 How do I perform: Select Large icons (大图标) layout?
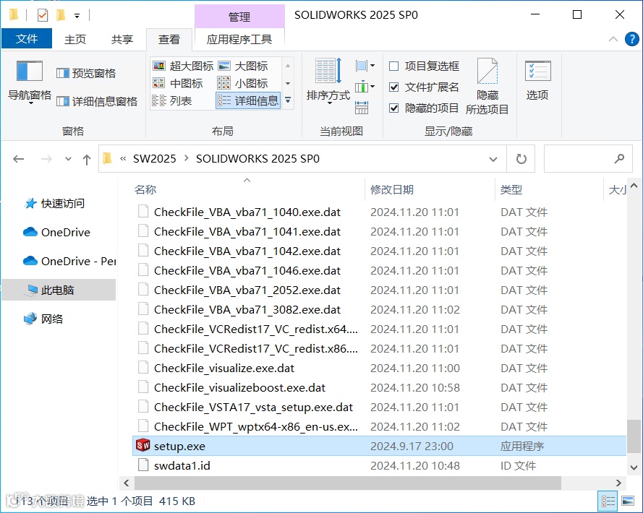point(243,66)
